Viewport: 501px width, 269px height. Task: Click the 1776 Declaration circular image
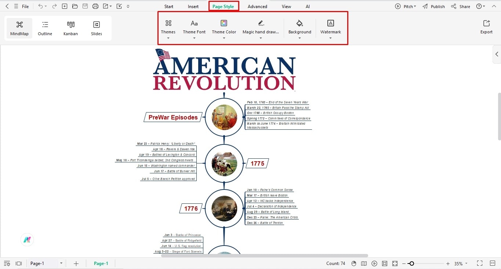224,209
